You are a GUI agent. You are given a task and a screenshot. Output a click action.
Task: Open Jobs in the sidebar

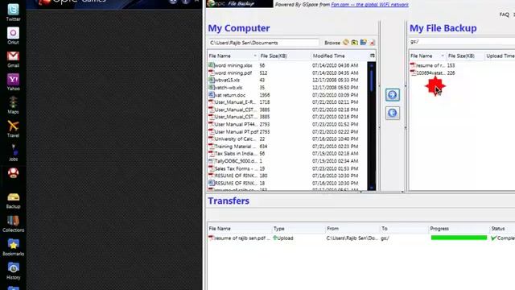(x=13, y=152)
